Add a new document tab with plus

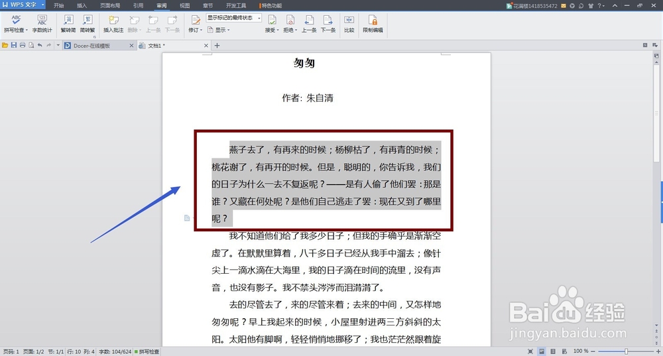pyautogui.click(x=217, y=46)
